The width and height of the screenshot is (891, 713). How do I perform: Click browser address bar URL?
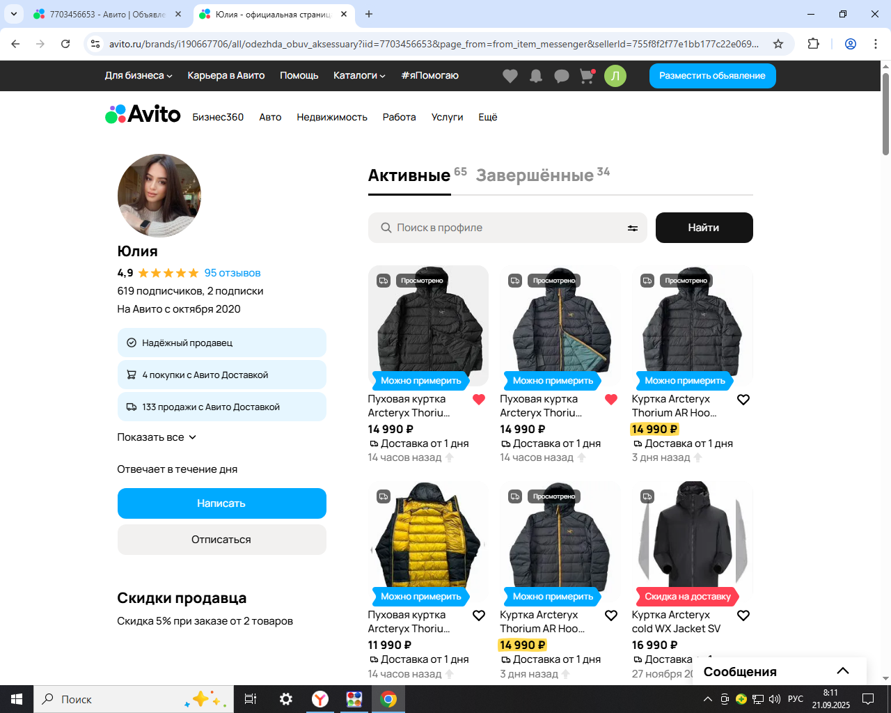[434, 44]
